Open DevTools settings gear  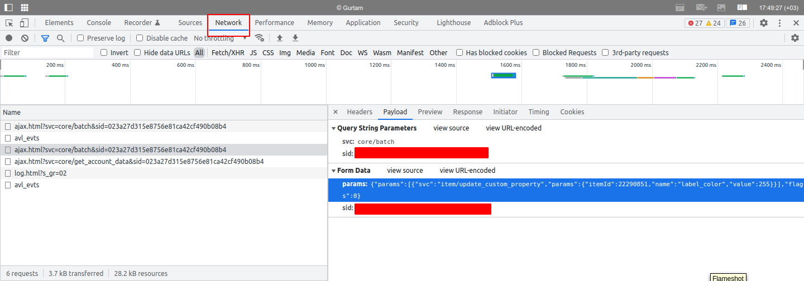(x=763, y=23)
